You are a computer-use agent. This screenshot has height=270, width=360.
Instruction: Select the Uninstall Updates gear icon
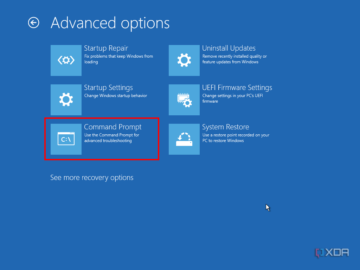coord(184,60)
